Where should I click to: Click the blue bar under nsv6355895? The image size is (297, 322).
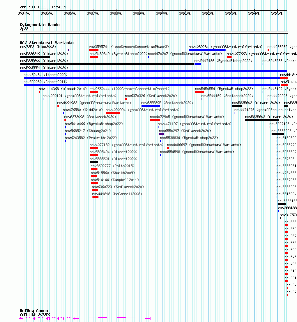click(151, 106)
